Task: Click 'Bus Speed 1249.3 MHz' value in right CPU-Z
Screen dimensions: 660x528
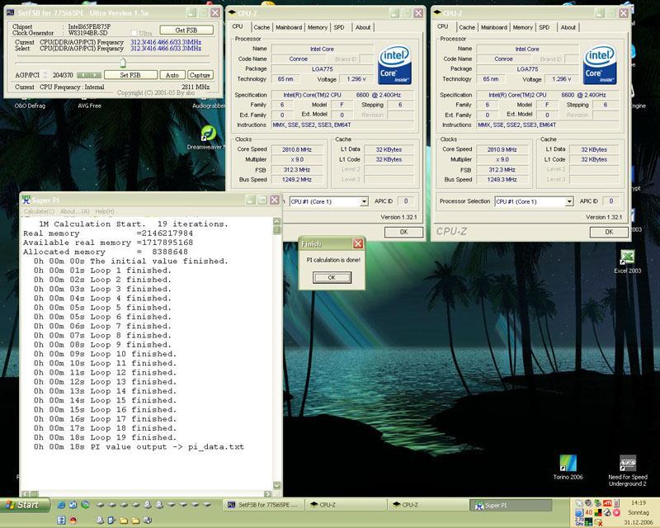Action: 502,180
